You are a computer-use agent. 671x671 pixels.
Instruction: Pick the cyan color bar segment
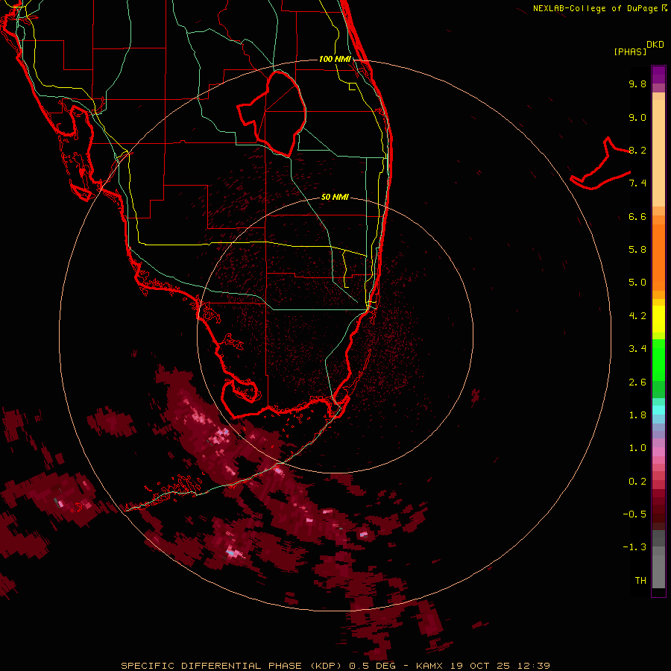658,410
